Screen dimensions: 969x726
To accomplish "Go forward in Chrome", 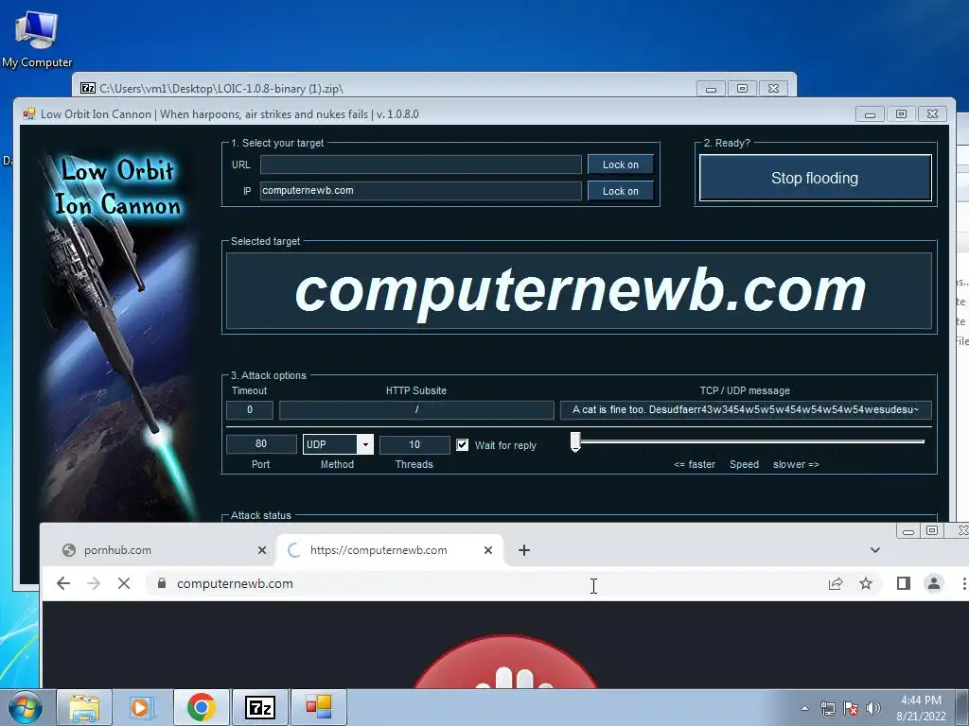I will click(x=94, y=583).
